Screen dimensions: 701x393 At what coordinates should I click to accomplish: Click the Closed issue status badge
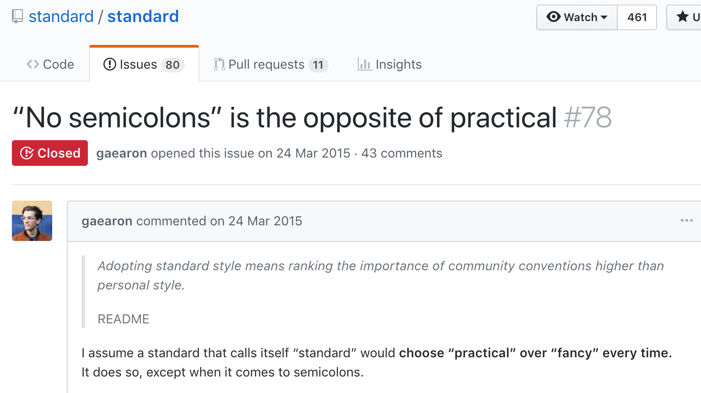point(50,153)
